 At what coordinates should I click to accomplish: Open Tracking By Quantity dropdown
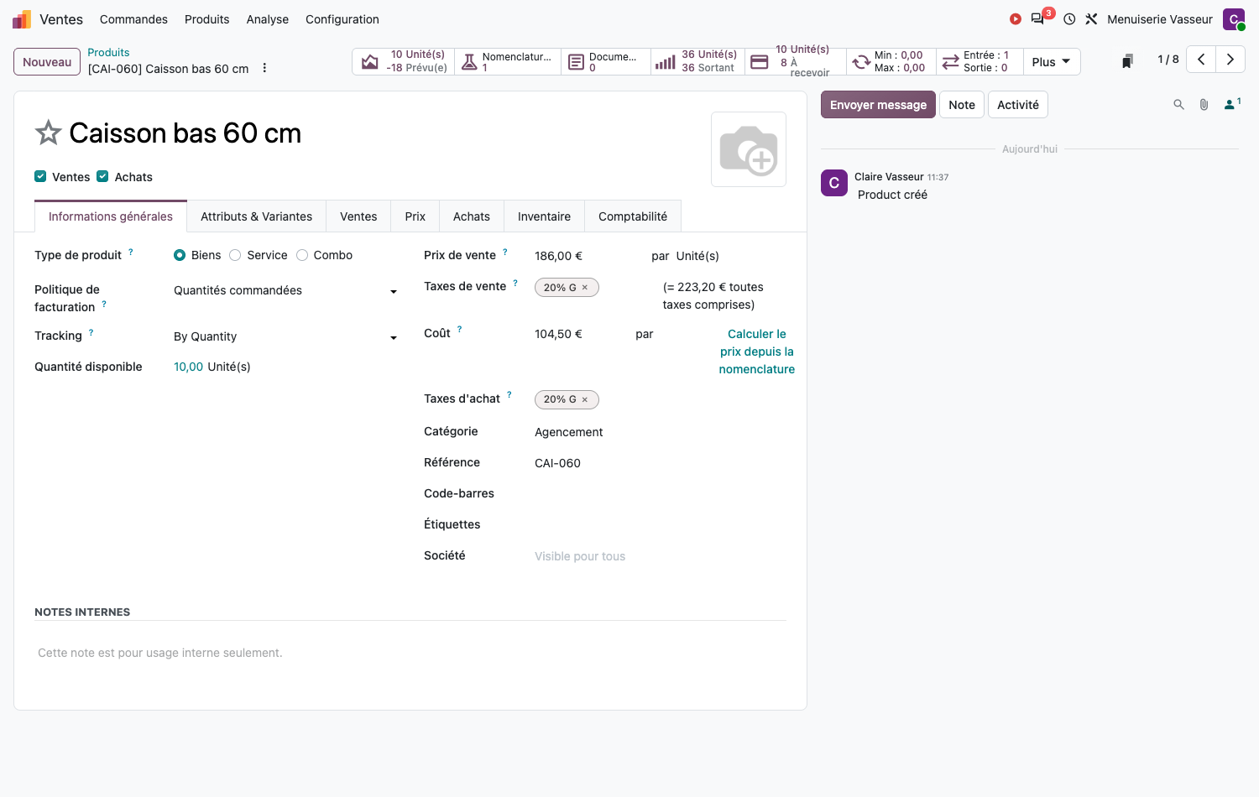(285, 336)
